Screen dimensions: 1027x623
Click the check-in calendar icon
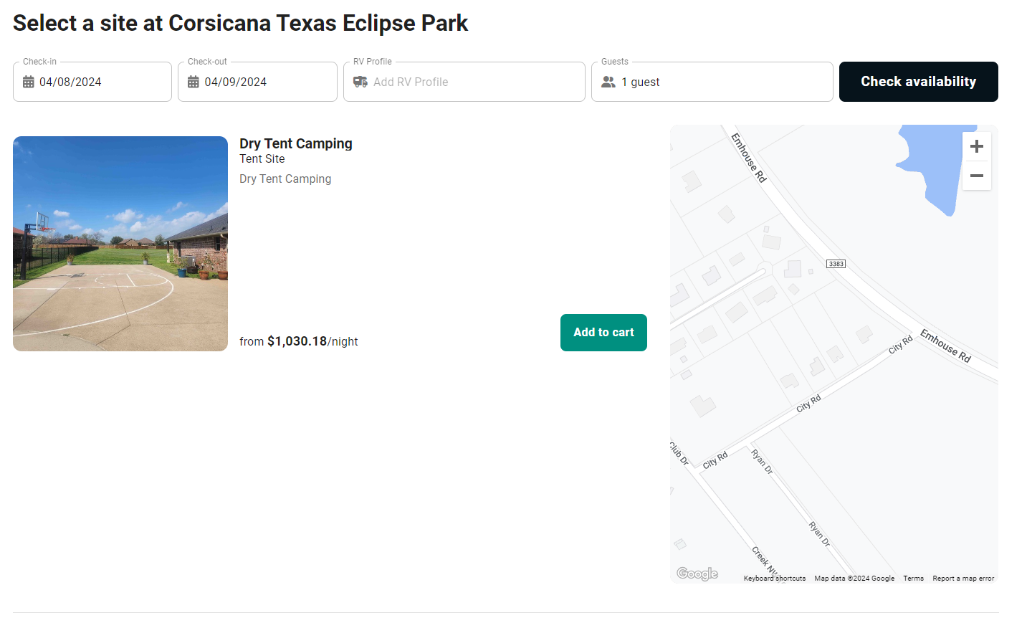coord(29,82)
